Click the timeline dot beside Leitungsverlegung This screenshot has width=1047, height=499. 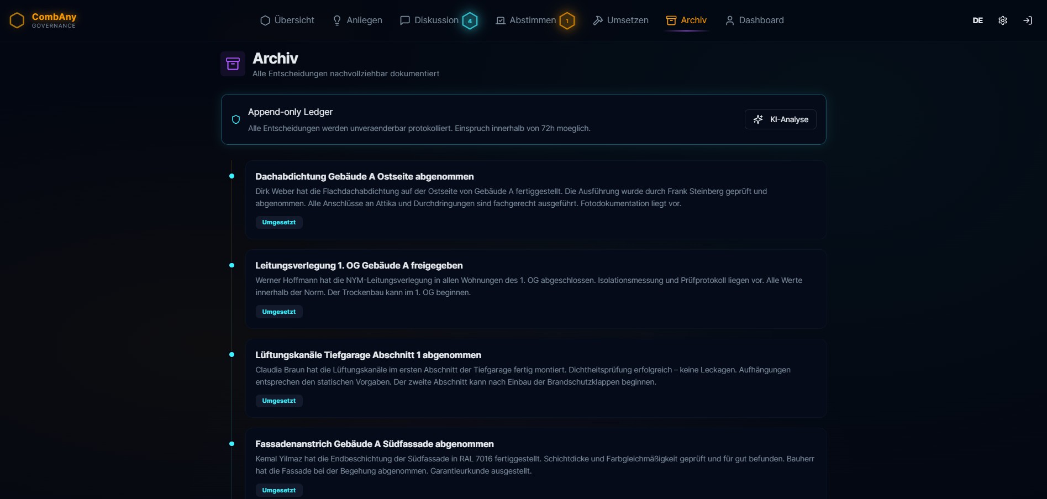pyautogui.click(x=232, y=265)
